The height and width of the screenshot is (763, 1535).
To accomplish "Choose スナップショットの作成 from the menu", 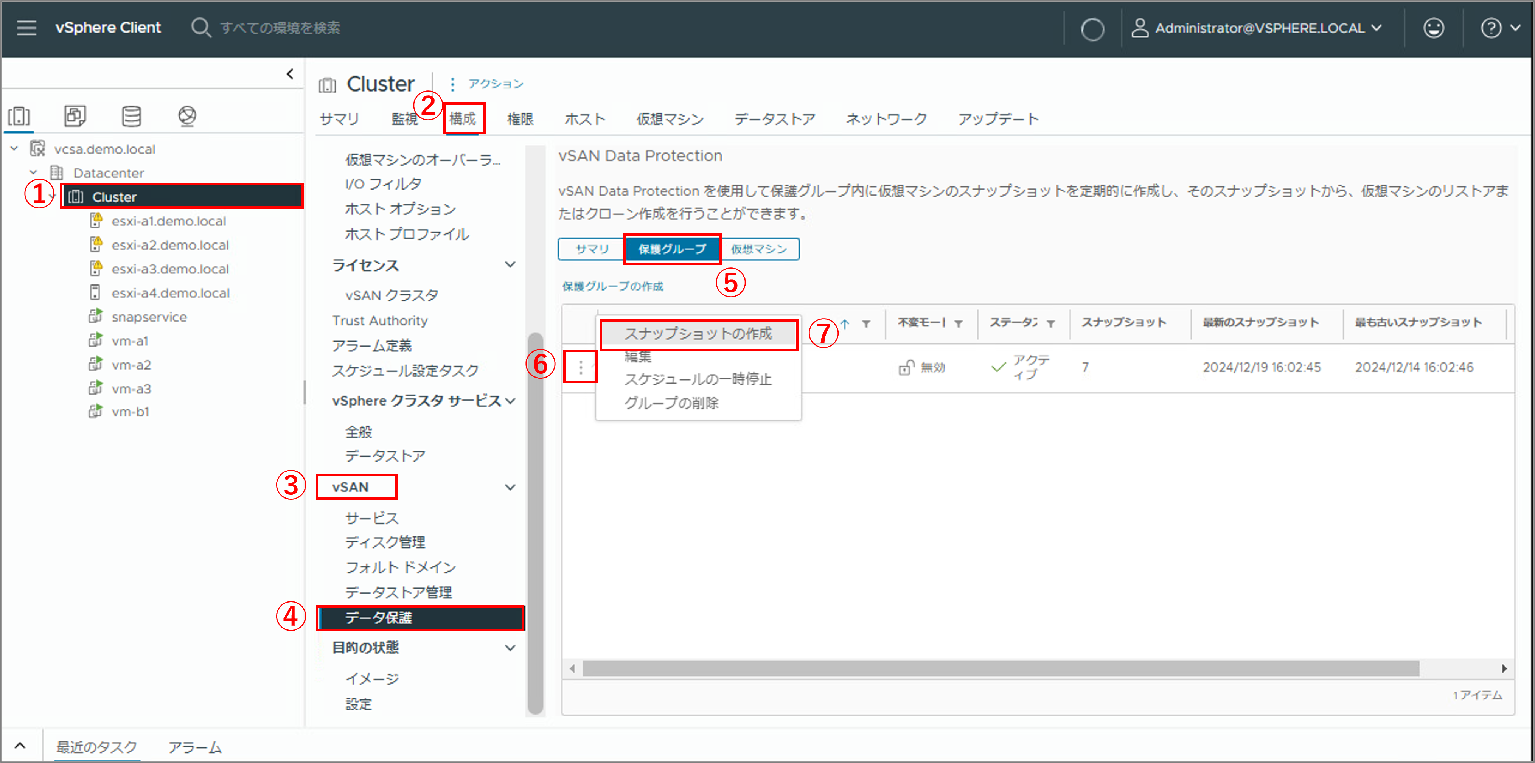I will tap(698, 334).
